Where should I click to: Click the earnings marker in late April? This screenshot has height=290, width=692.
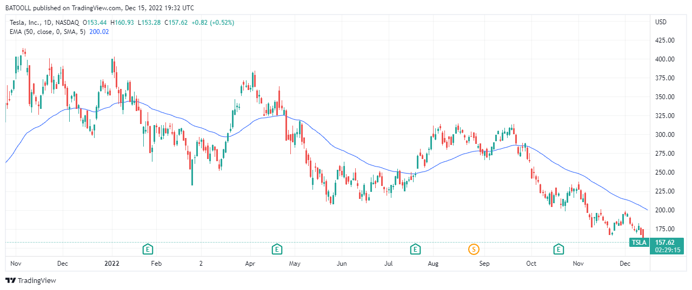277,249
